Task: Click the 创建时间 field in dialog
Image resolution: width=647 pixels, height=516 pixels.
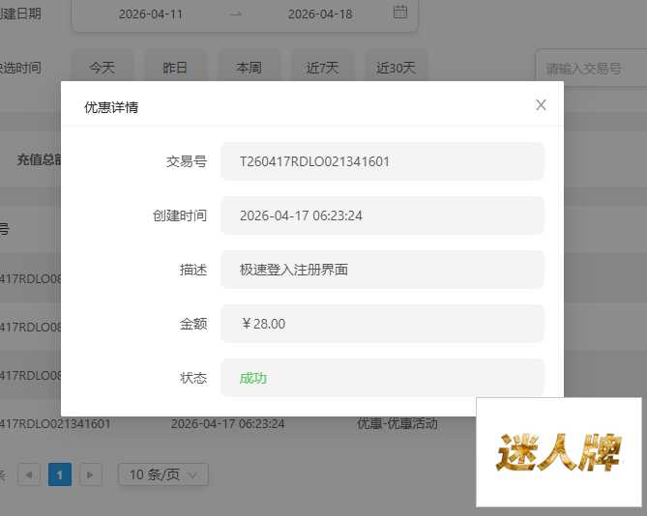Action: click(x=382, y=215)
